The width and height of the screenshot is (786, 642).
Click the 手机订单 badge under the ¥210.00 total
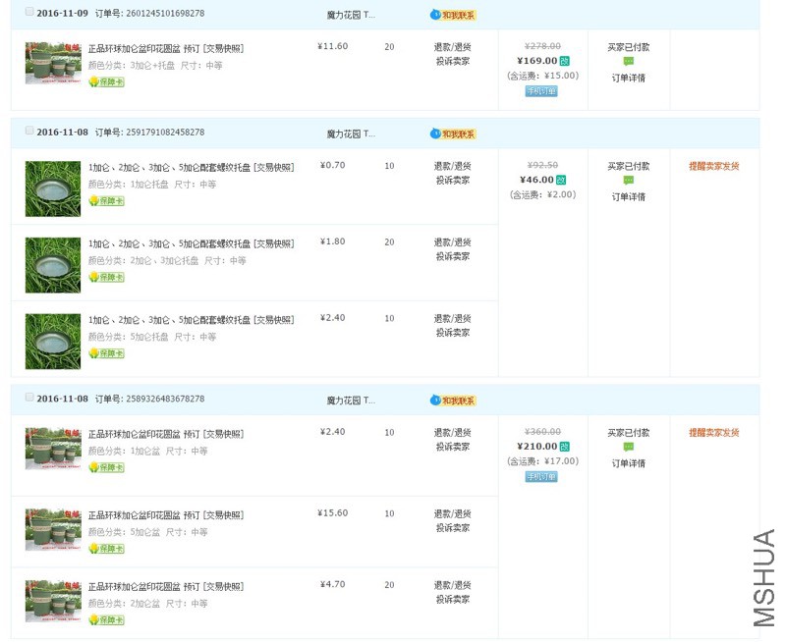click(541, 477)
